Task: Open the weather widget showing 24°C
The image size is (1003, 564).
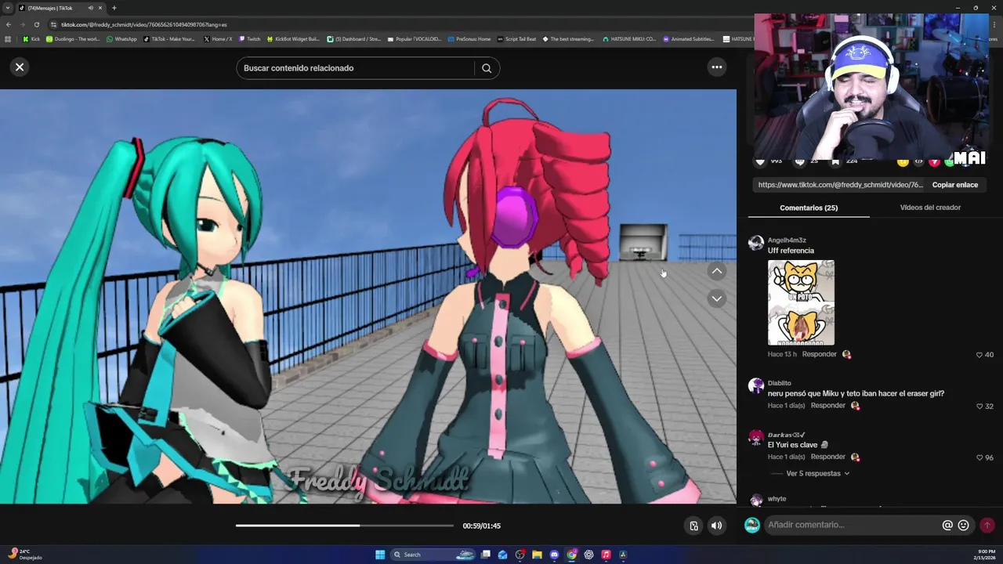Action: click(x=24, y=555)
